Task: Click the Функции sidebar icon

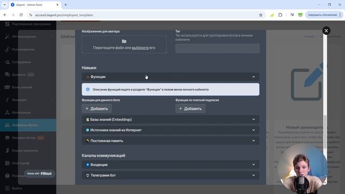Action: 7,100
